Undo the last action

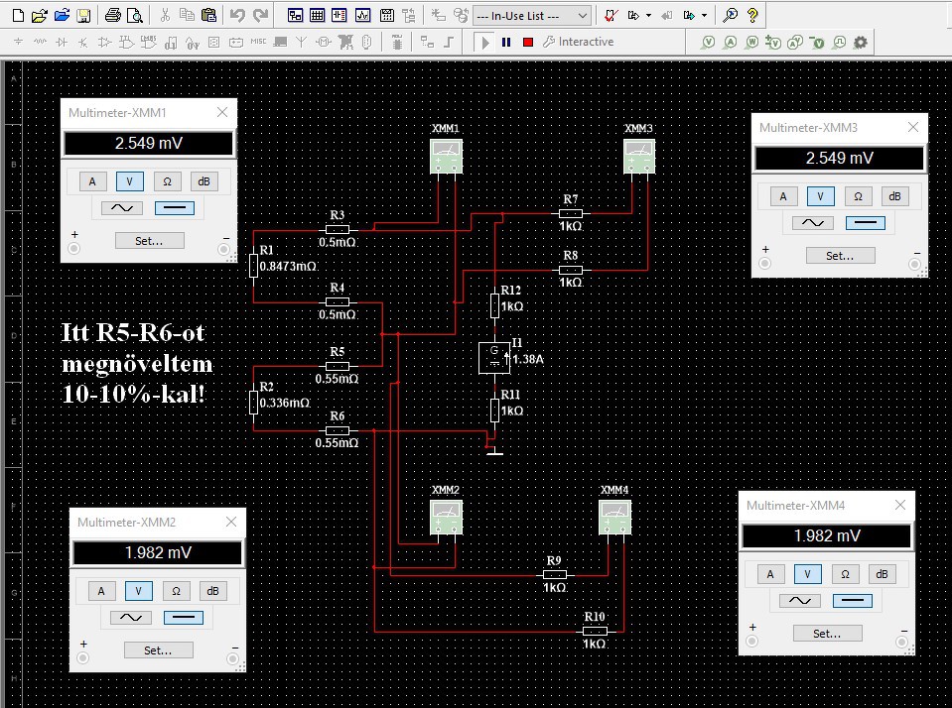[x=238, y=16]
